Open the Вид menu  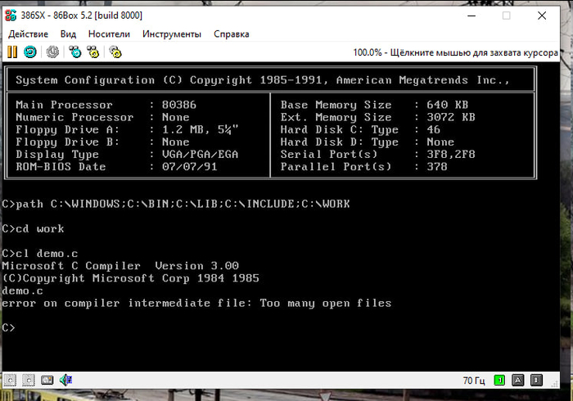68,34
